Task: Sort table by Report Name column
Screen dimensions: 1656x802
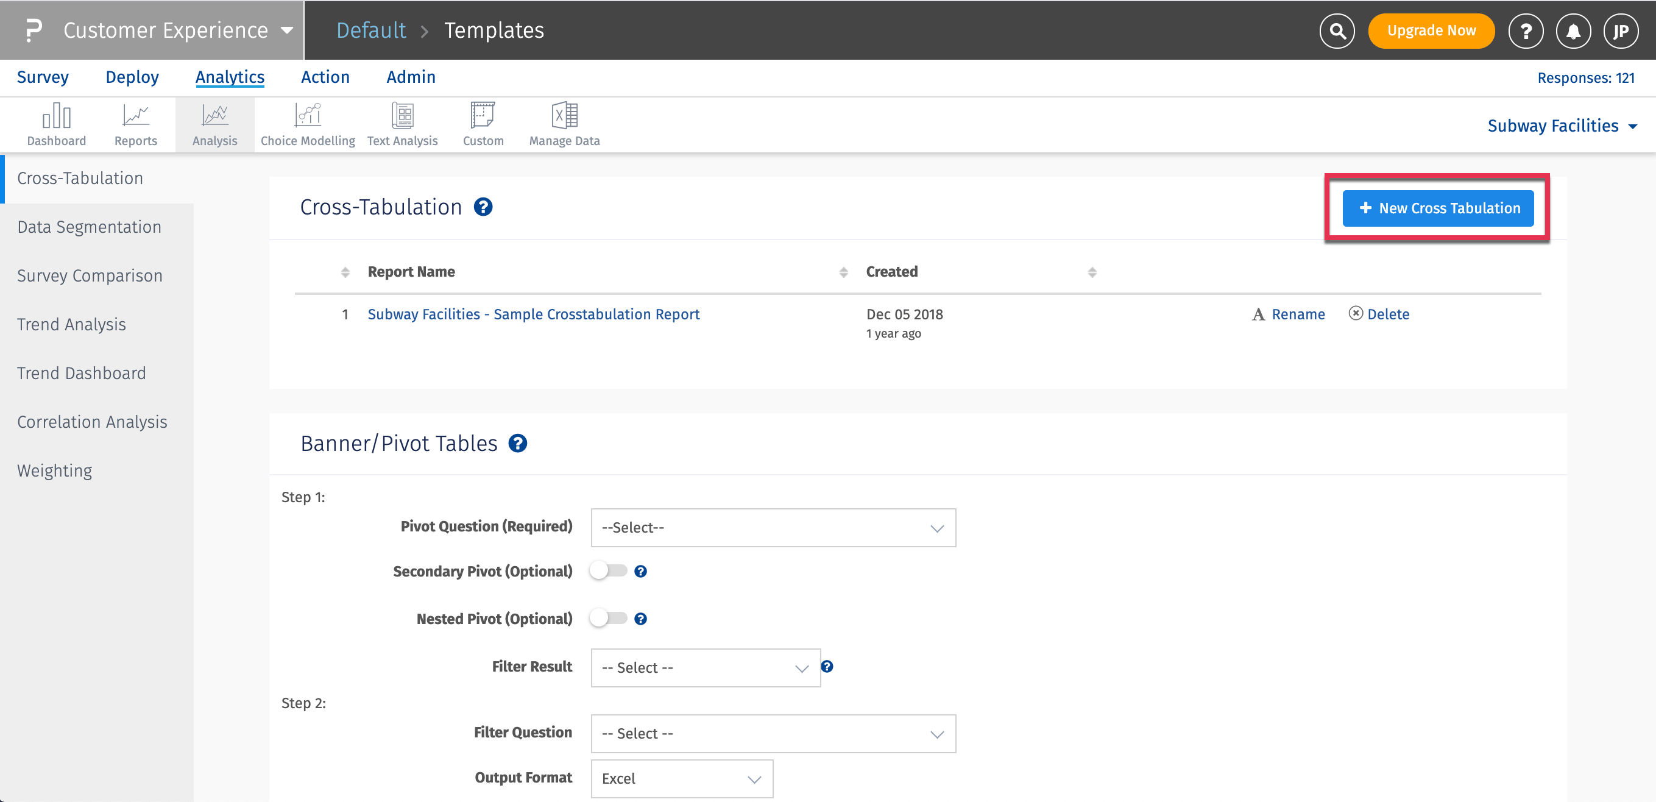Action: 411,272
